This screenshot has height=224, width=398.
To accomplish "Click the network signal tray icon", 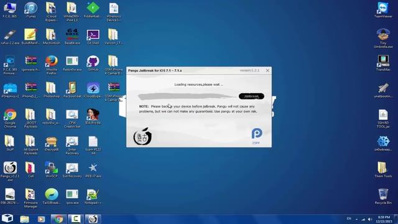I will pos(363,219).
